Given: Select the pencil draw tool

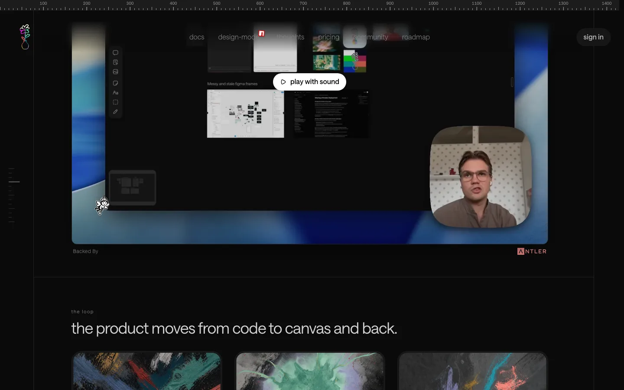Looking at the screenshot, I should (x=115, y=112).
